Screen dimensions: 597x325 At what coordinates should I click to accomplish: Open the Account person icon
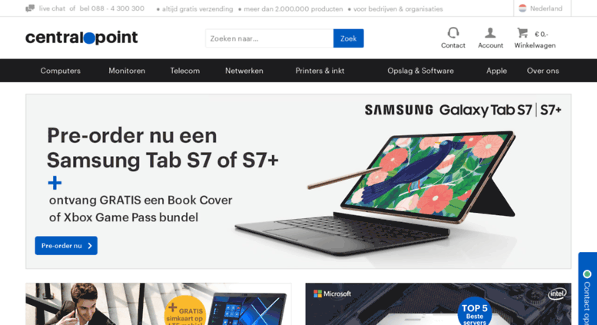click(490, 33)
